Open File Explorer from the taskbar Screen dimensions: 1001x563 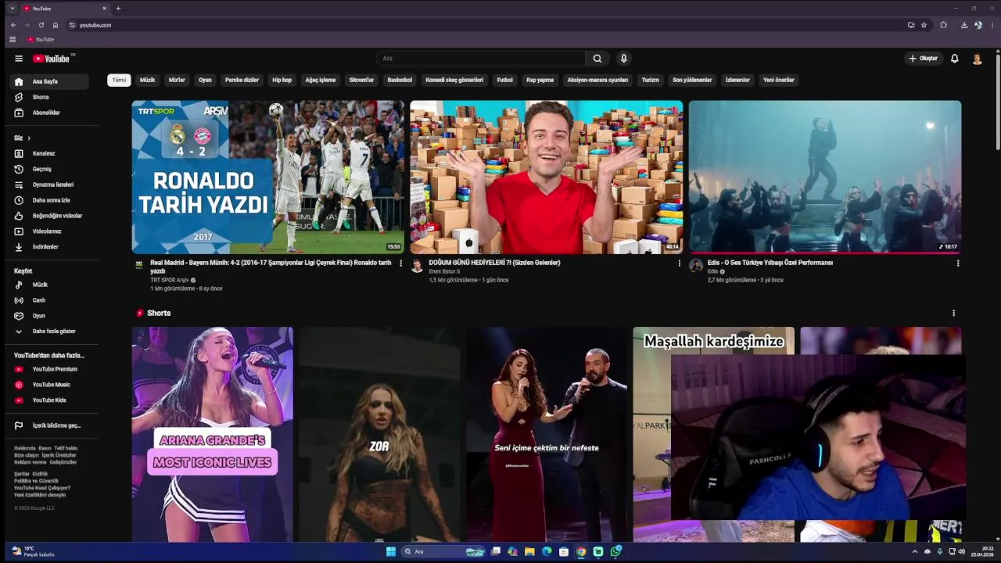(x=529, y=551)
